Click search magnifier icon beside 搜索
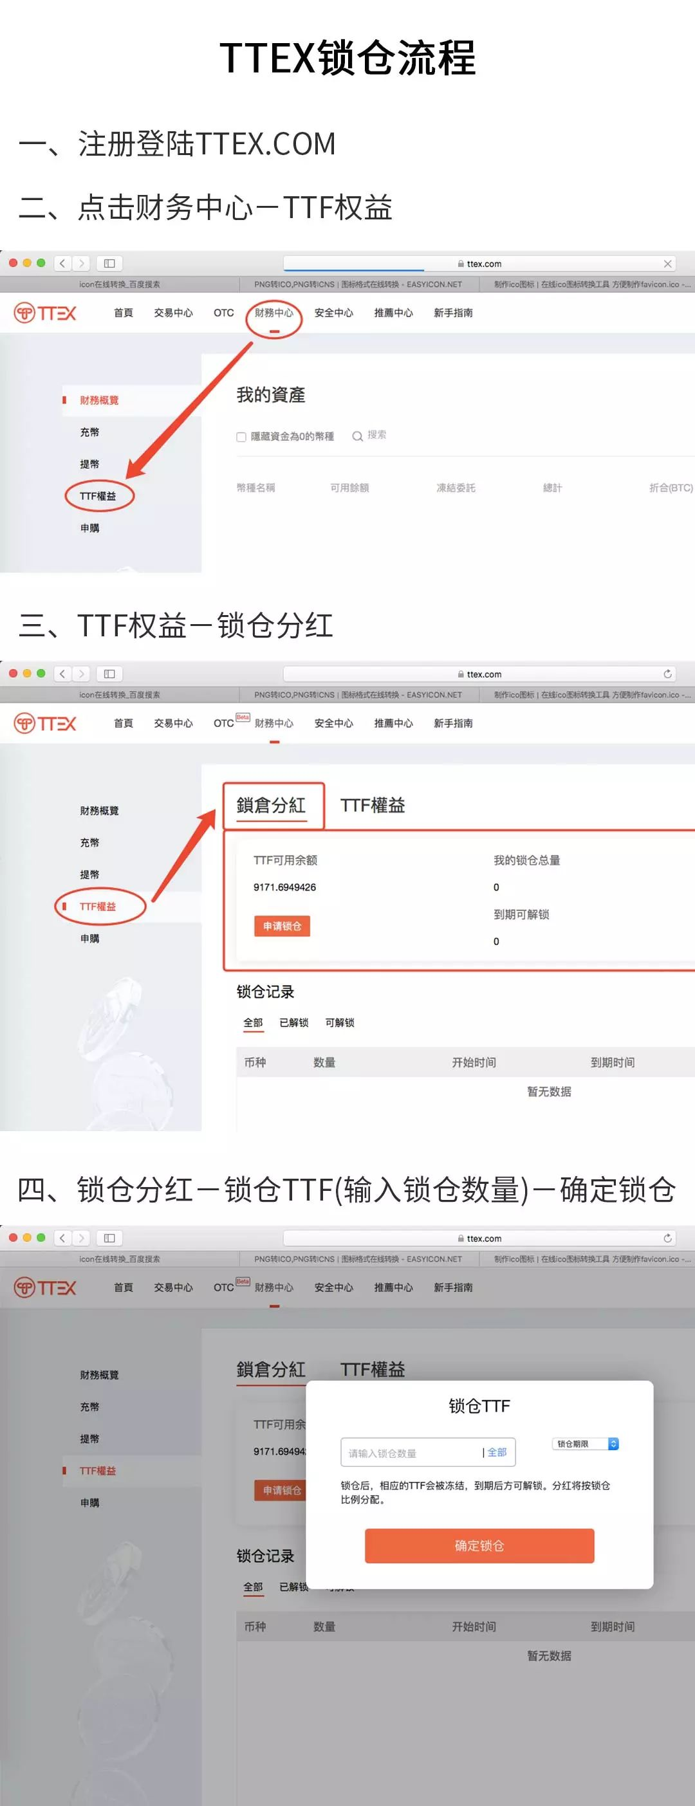Screen dimensions: 695x1806 point(357,436)
